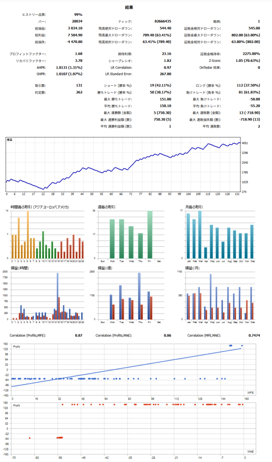Select the Thu blue bar in 損益(週) chart
This screenshot has width=272, height=462.
click(139, 296)
